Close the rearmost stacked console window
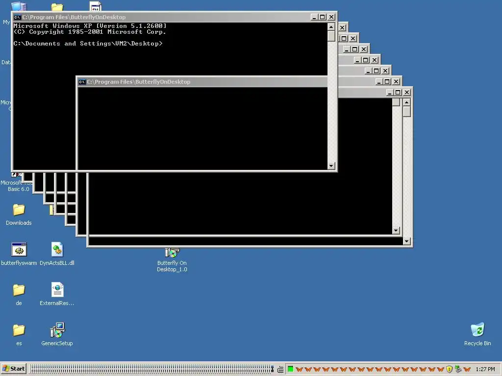Viewport: 502px width, 376px height. click(407, 93)
